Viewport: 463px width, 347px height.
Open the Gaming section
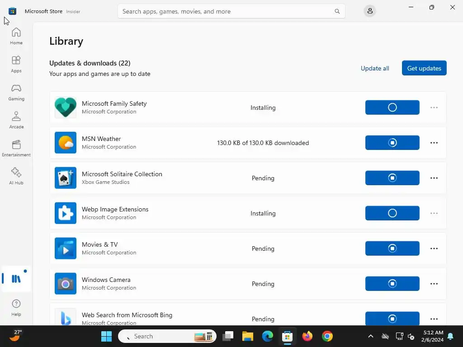[x=16, y=92]
